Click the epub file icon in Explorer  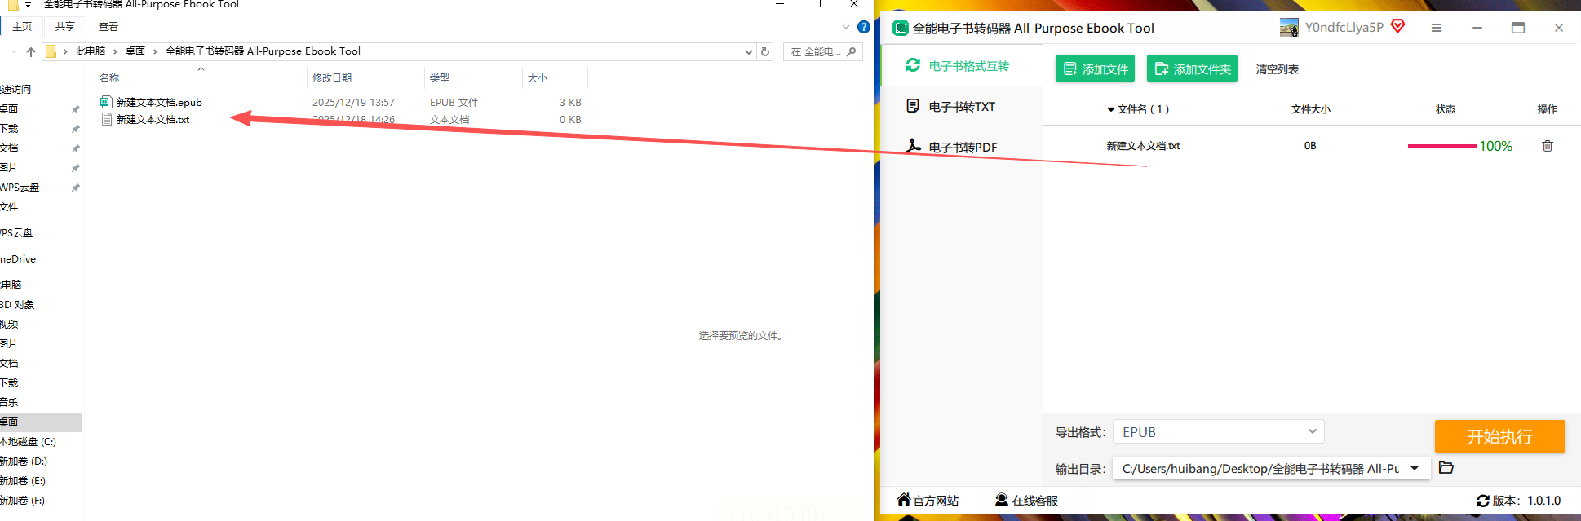pyautogui.click(x=106, y=102)
